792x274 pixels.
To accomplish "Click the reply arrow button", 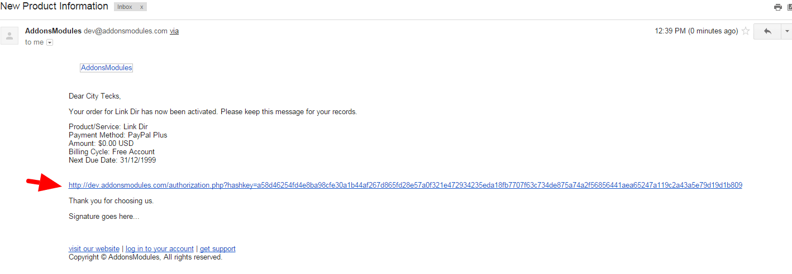I will coord(767,31).
